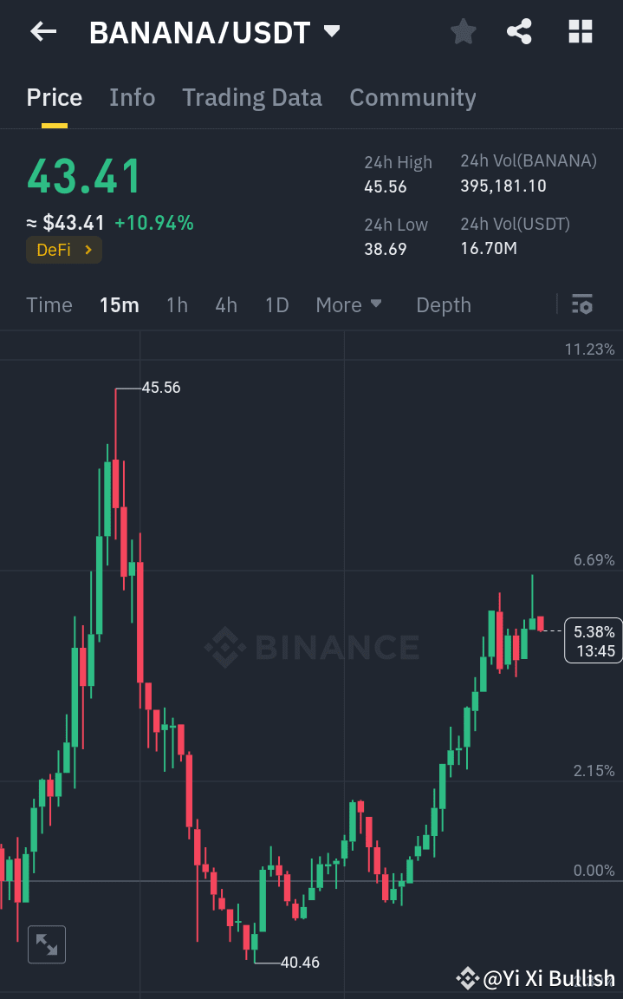The height and width of the screenshot is (999, 623).
Task: Go back using the arrow icon
Action: (42, 31)
